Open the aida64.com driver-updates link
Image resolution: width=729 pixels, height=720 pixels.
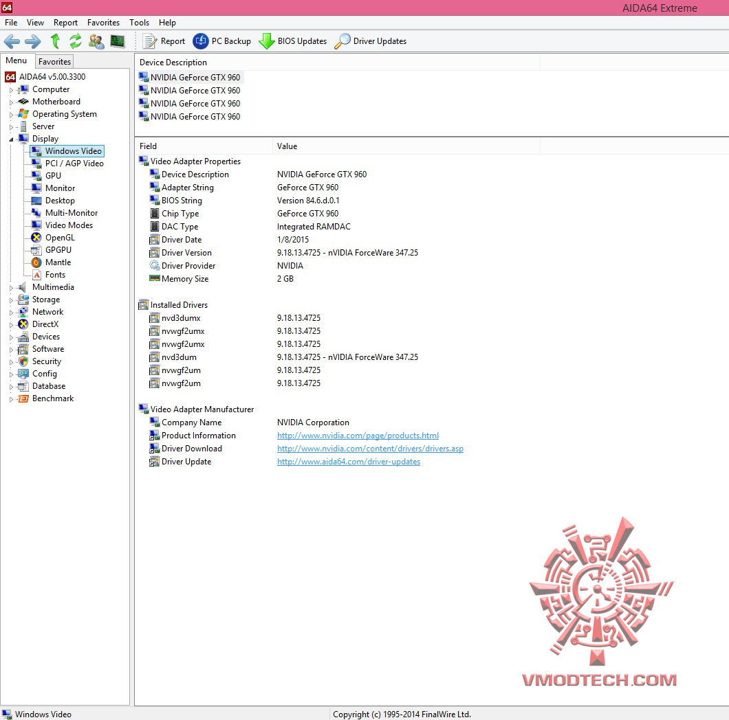[349, 462]
